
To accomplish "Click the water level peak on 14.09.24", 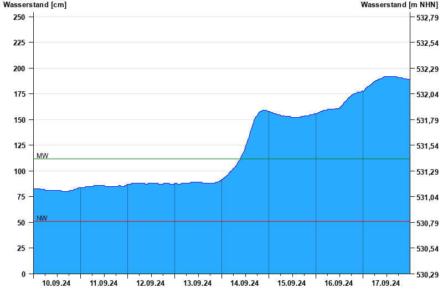I will point(264,111).
